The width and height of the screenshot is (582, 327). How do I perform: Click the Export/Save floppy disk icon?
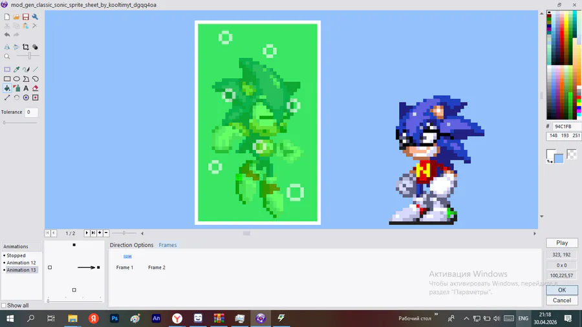pos(26,17)
